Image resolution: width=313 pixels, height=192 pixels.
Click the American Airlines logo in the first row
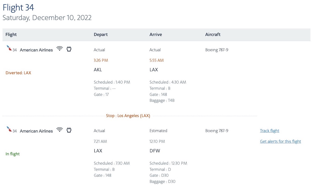(9, 48)
